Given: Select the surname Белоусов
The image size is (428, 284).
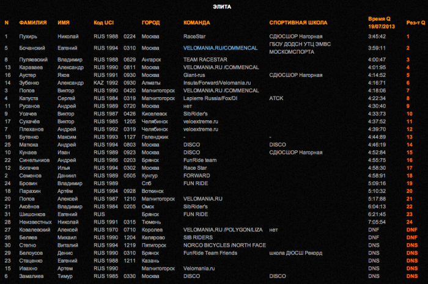Looking at the screenshot, I should [x=31, y=253].
